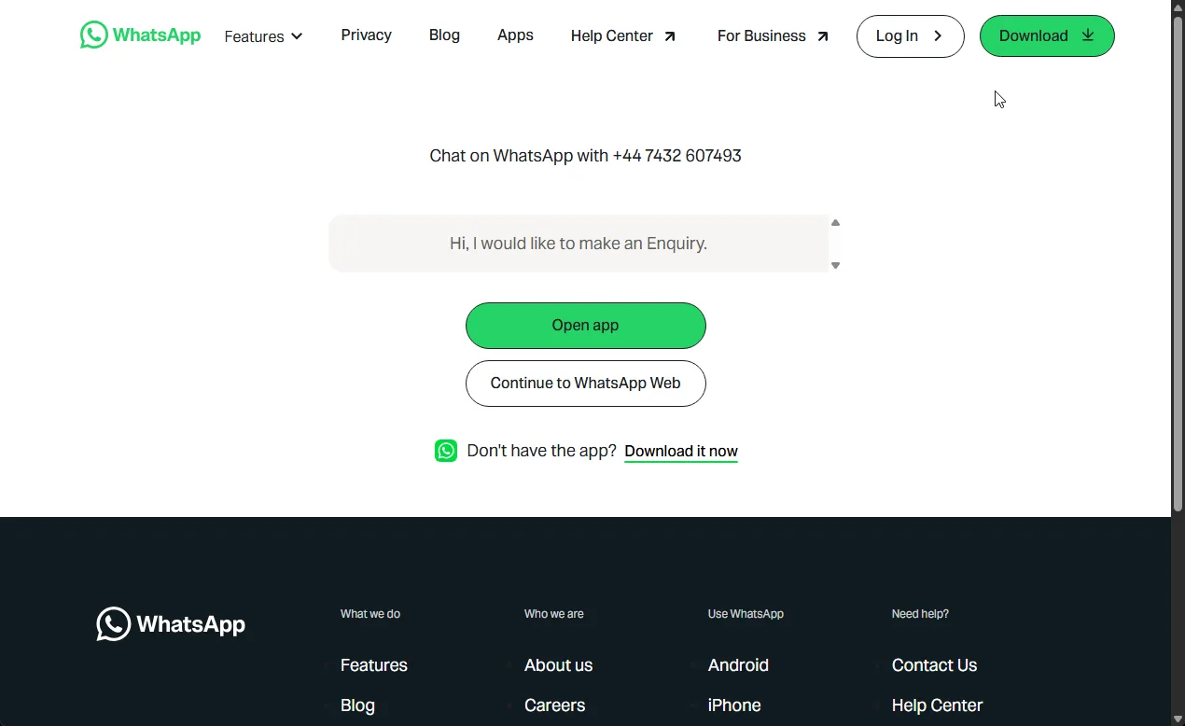Click the For Business external arrow icon

click(x=822, y=36)
